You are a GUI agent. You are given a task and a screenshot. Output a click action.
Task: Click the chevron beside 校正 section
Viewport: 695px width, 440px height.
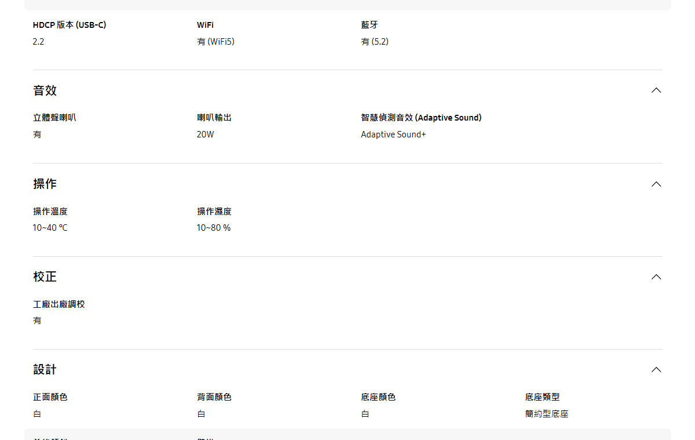(x=656, y=277)
